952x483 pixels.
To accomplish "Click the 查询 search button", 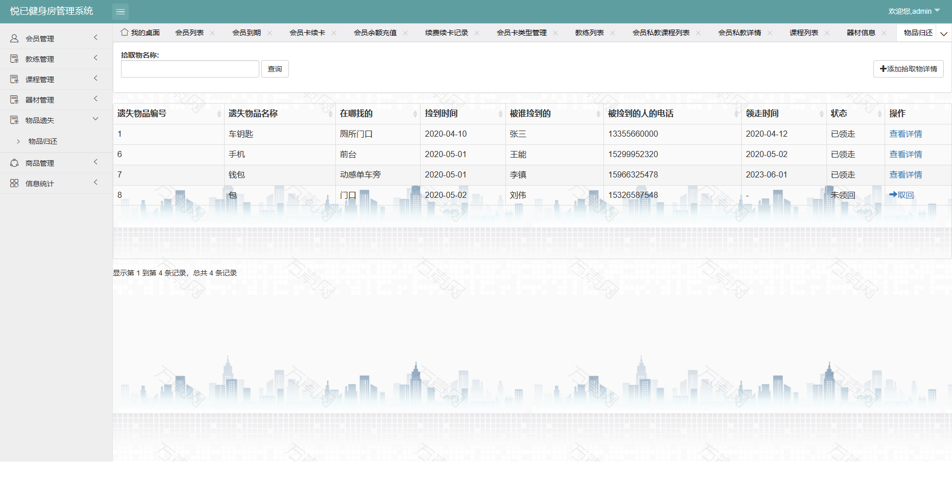I will click(x=275, y=69).
